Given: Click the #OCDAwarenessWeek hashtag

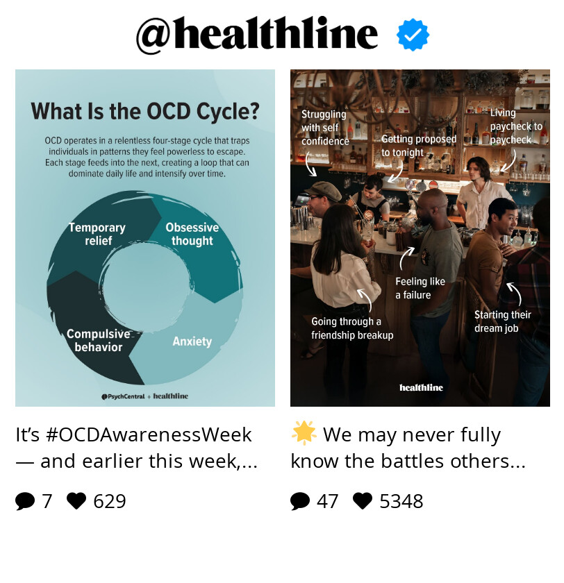Looking at the screenshot, I should [x=148, y=435].
